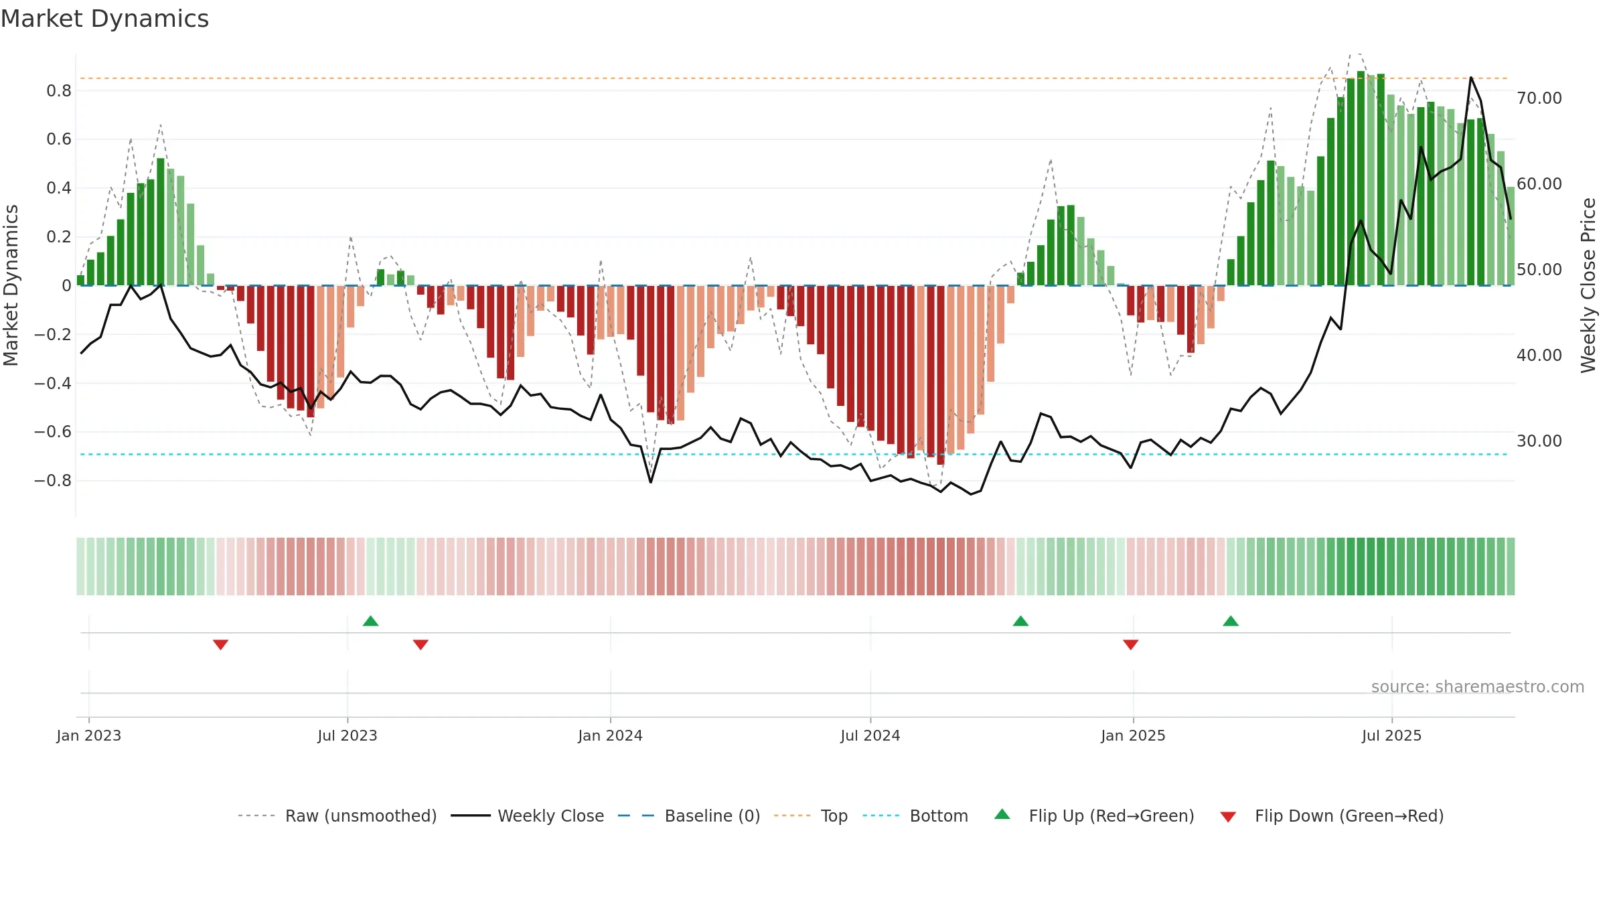Click the Jul 2023 x-axis label
1607x904 pixels.
pos(348,735)
